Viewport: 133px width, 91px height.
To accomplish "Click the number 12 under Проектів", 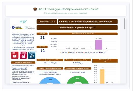I will [42, 51].
